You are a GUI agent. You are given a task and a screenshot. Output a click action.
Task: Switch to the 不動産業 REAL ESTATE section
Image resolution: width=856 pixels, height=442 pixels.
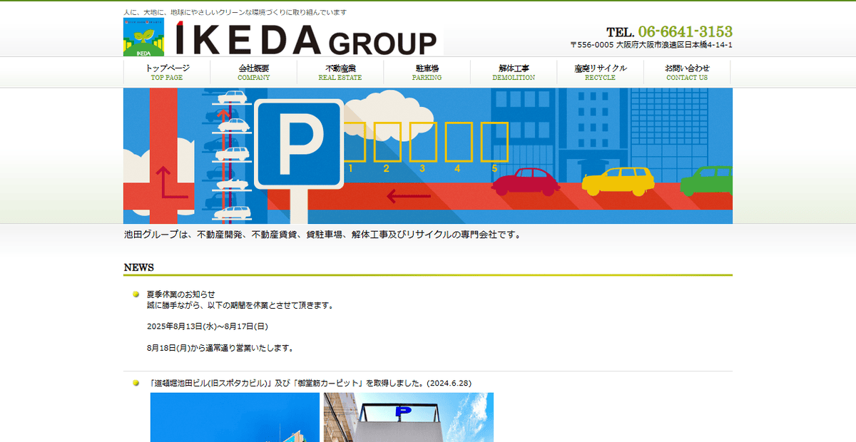(340, 71)
